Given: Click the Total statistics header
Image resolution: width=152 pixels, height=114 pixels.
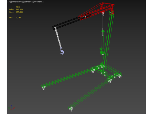Looking at the screenshot, I should pos(18,7).
